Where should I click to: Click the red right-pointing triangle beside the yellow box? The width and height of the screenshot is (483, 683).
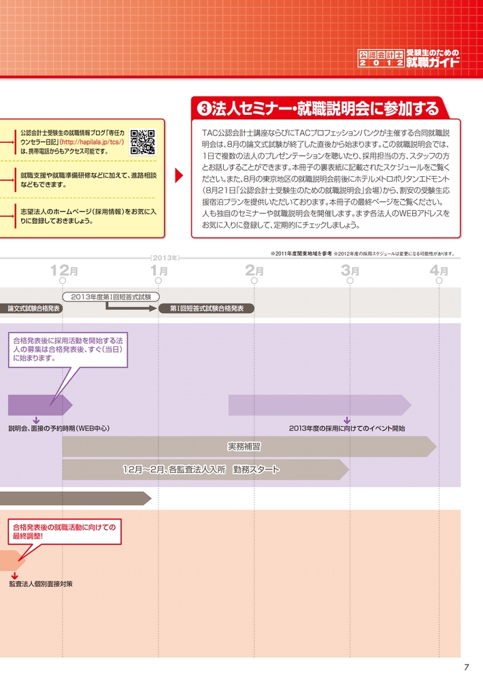click(x=179, y=176)
